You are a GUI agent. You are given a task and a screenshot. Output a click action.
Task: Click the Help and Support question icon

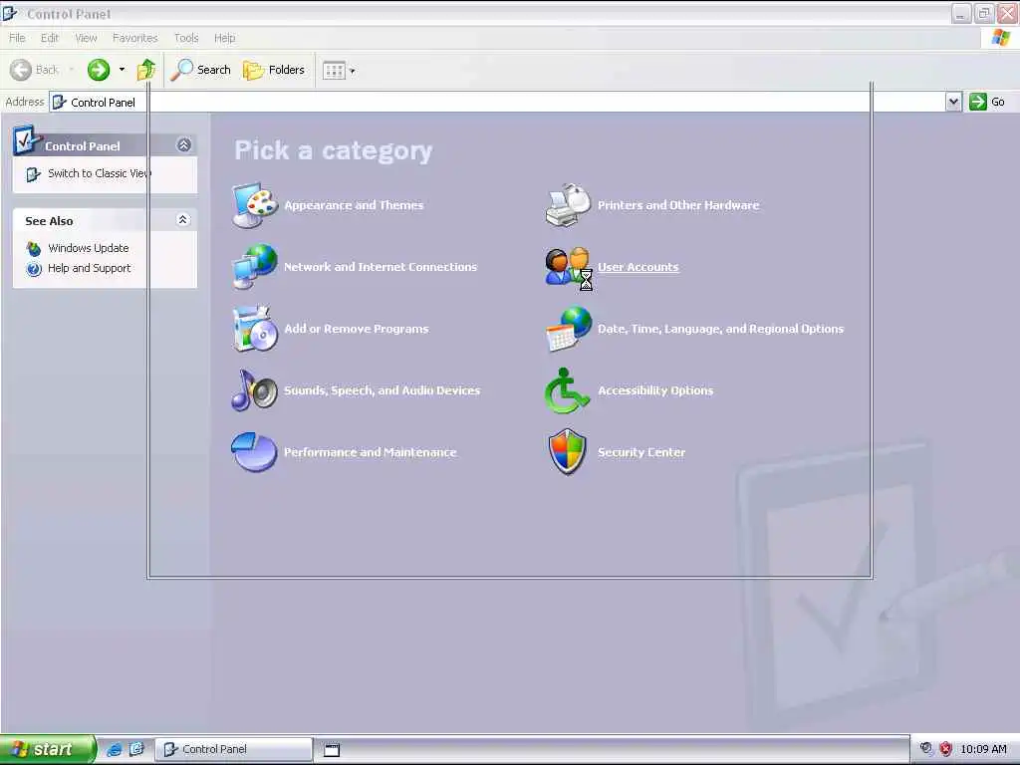point(34,269)
